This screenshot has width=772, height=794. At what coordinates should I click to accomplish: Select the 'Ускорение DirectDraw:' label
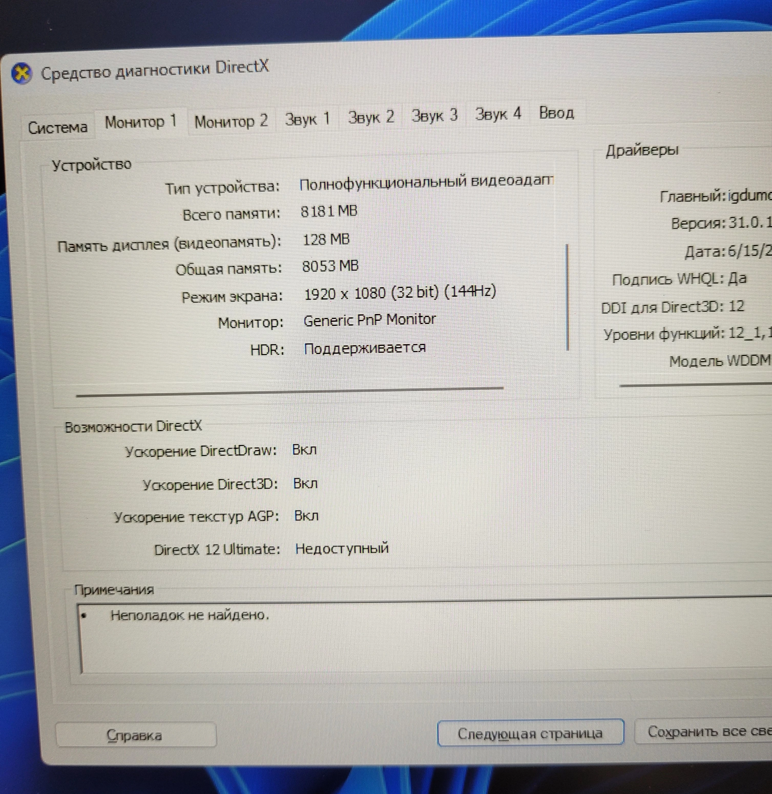(x=201, y=451)
